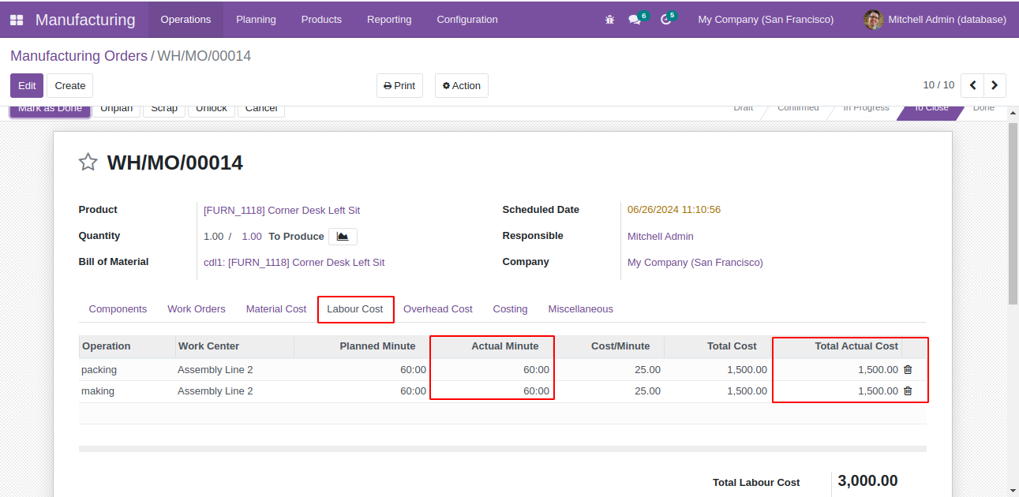
Task: Click the Print button
Action: click(x=399, y=85)
